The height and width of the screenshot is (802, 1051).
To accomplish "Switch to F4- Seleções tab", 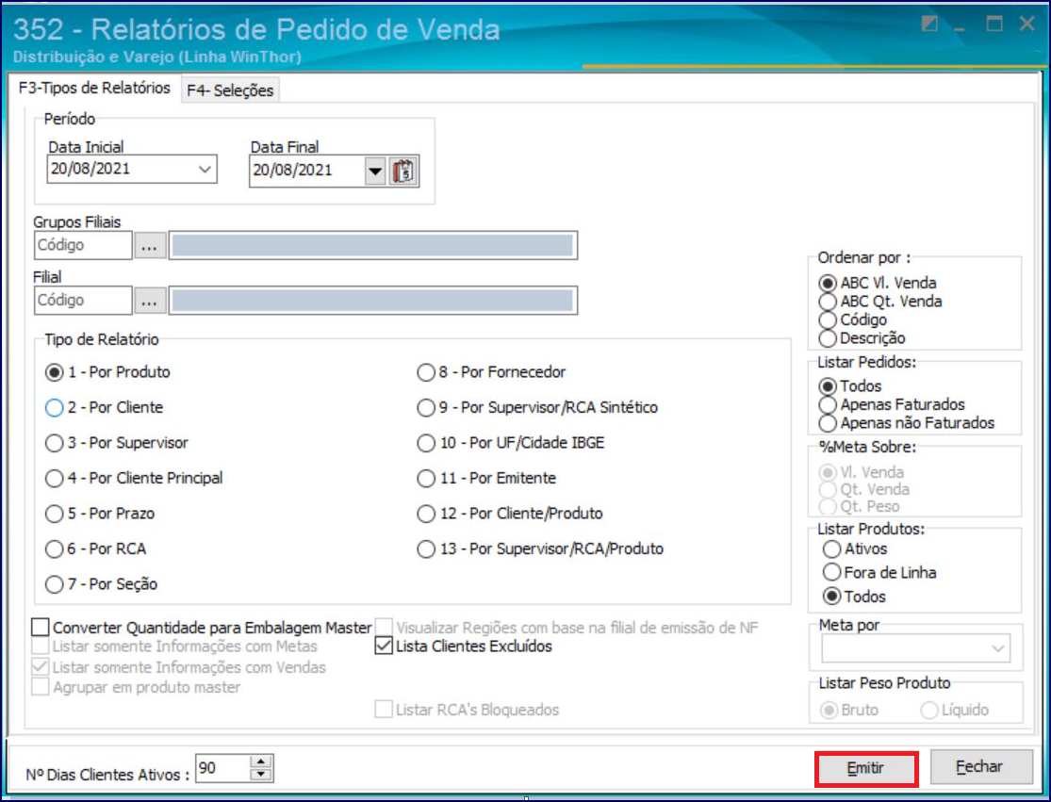I will [x=230, y=90].
